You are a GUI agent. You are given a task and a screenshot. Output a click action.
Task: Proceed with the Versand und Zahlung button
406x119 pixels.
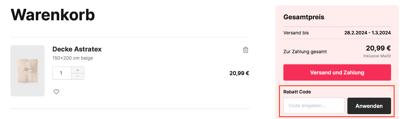[x=337, y=72]
